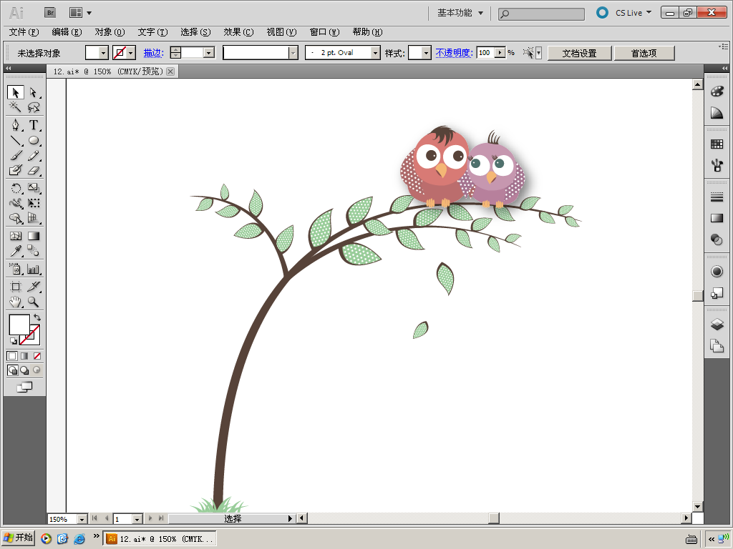Open the 2 pt. Oval brush dropdown
This screenshot has width=733, height=549.
click(375, 53)
